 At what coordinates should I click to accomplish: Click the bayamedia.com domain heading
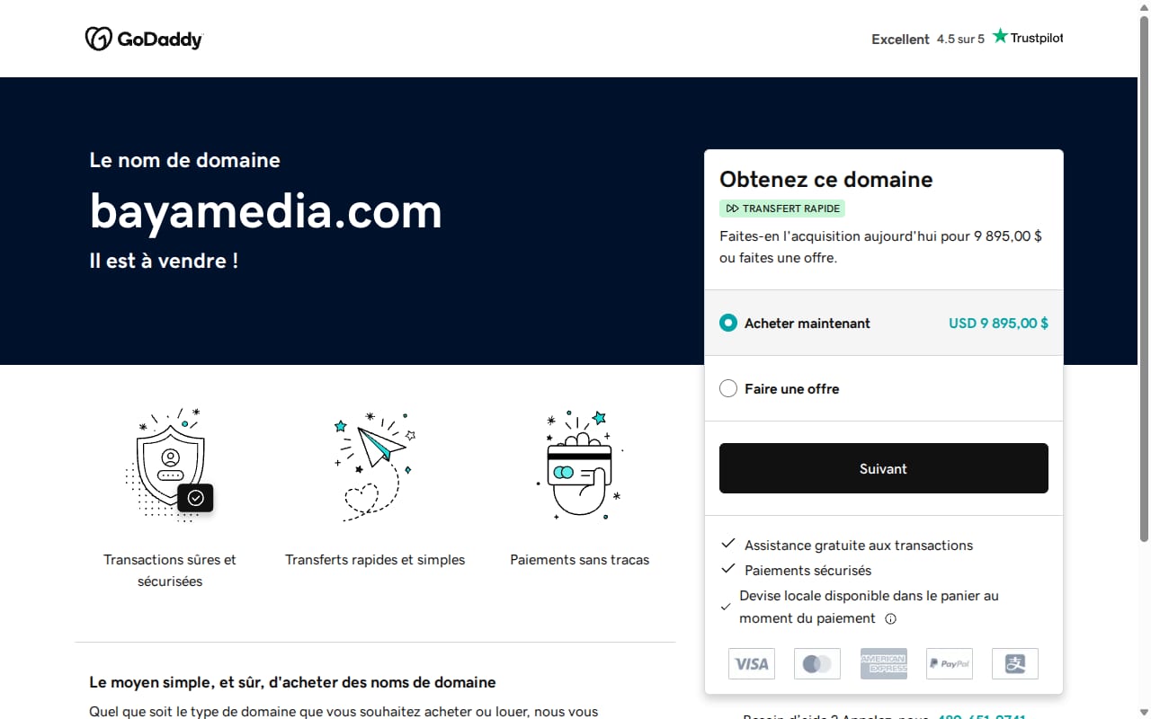266,211
